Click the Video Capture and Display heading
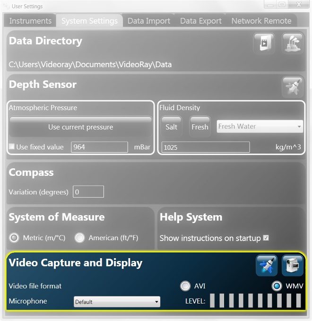The image size is (312, 321). 76,263
